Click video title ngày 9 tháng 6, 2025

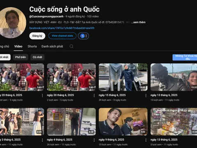[111, 140]
